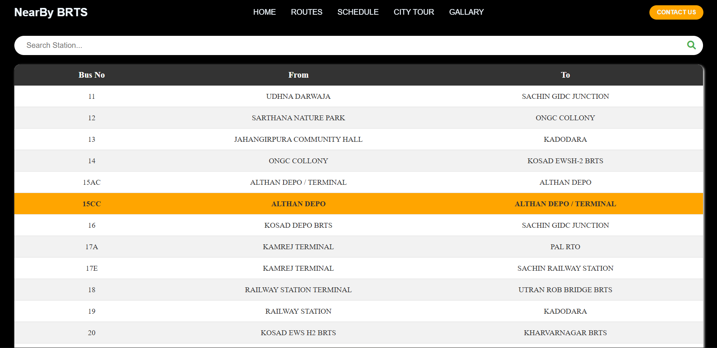Click the NearBy BRTS logo

[51, 12]
